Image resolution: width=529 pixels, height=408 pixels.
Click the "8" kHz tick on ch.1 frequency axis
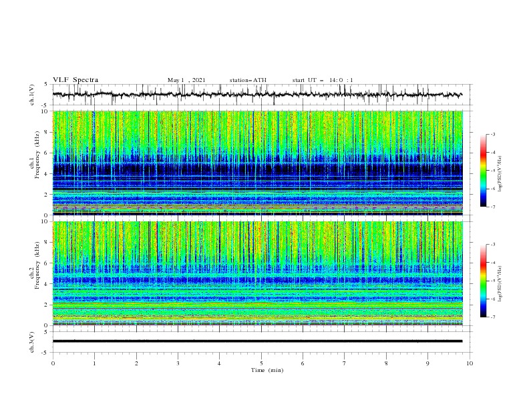click(47, 132)
